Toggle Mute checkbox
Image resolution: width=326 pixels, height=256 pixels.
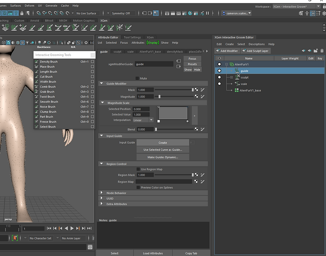click(x=137, y=78)
